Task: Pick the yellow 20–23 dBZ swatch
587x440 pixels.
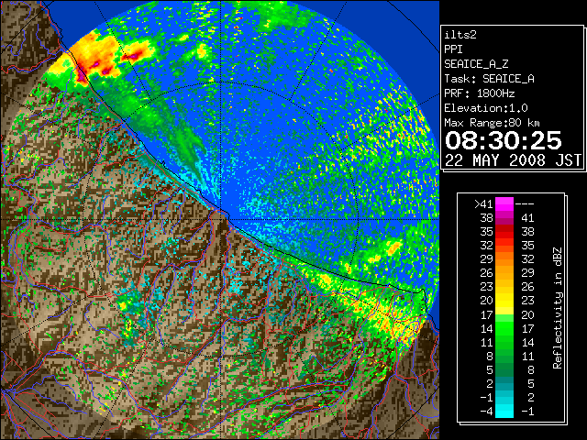Action: tap(504, 301)
